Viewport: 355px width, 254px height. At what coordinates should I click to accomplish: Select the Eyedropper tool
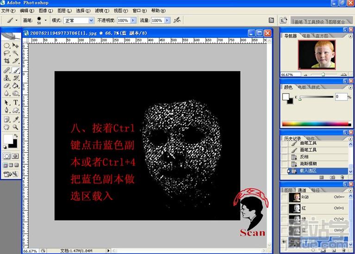15,119
